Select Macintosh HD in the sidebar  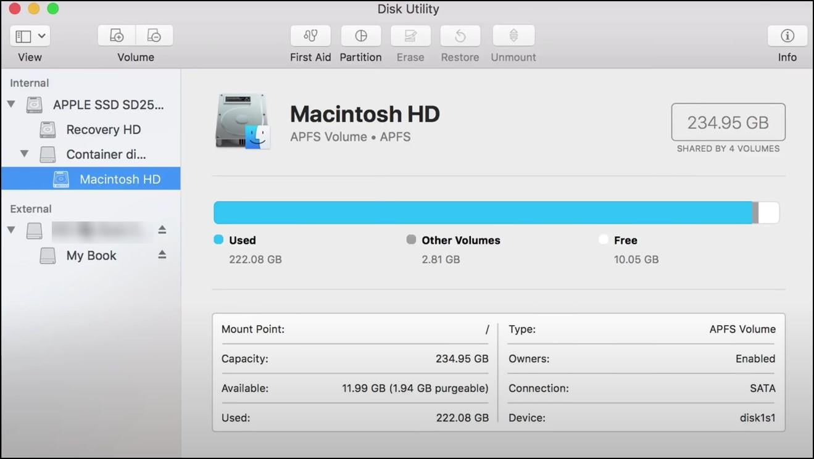click(120, 179)
